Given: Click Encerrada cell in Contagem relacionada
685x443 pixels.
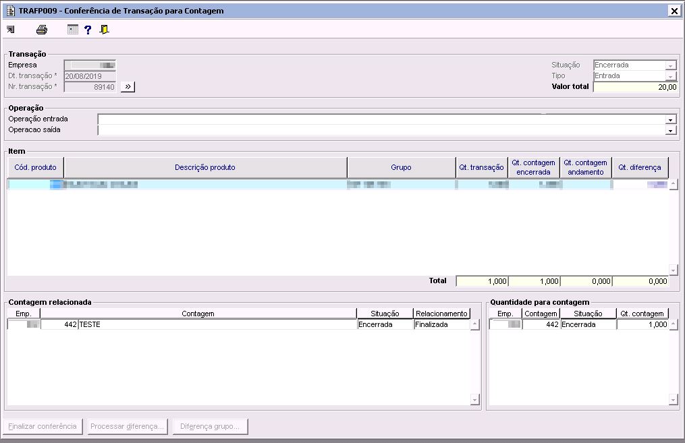Looking at the screenshot, I should coord(385,324).
